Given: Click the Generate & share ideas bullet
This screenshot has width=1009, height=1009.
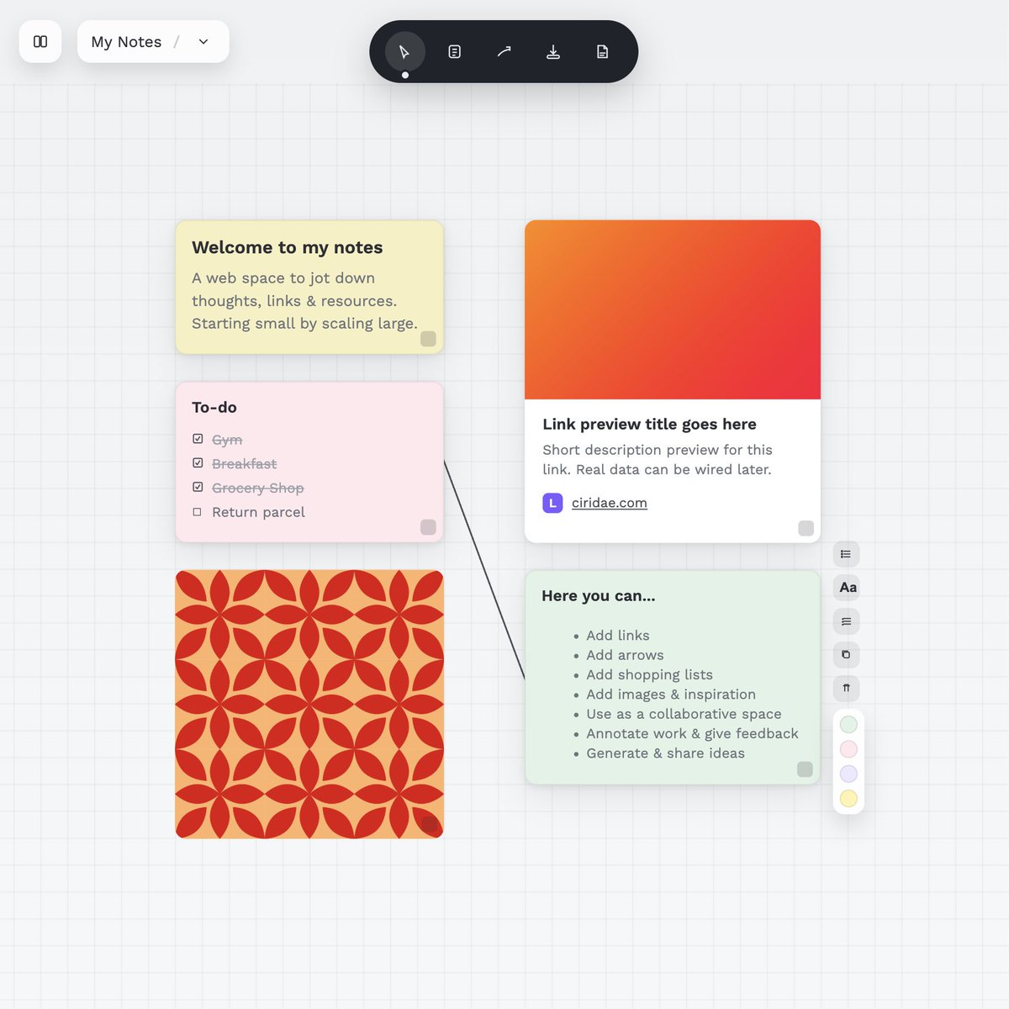Looking at the screenshot, I should click(665, 753).
